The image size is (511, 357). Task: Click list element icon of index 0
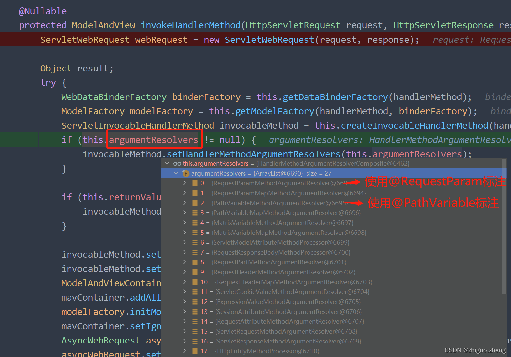[x=195, y=183]
